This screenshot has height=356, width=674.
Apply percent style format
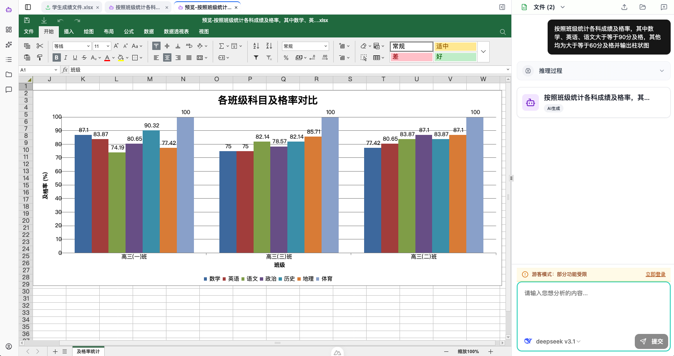[286, 57]
